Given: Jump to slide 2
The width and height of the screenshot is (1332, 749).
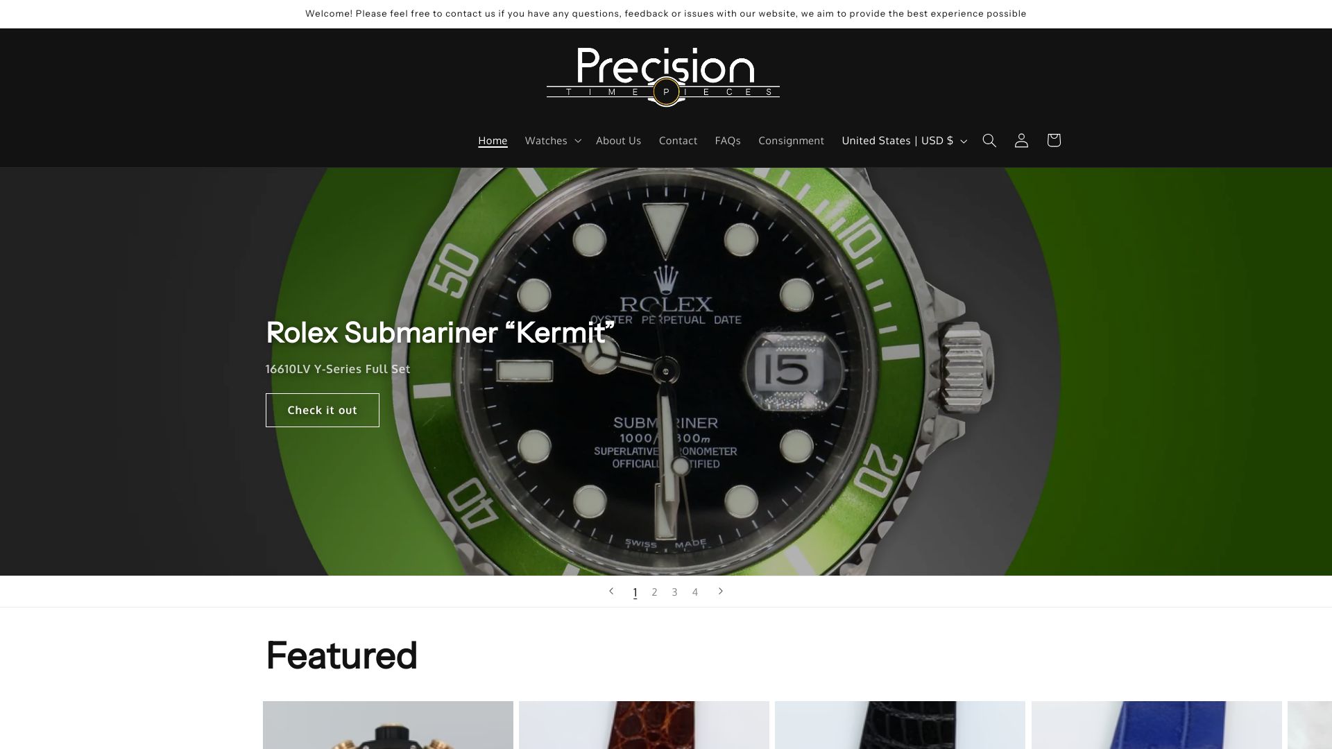Looking at the screenshot, I should (654, 592).
